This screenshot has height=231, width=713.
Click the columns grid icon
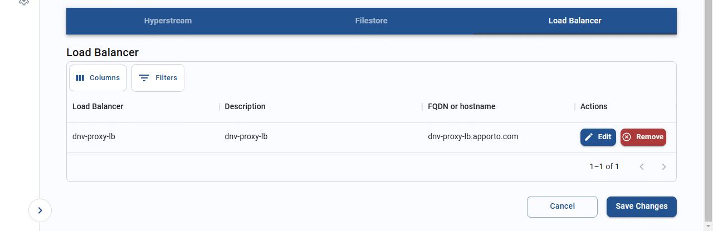pos(80,78)
